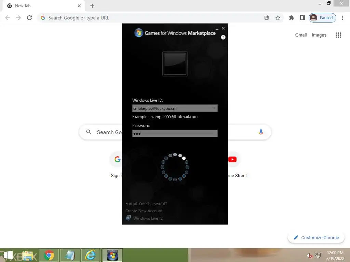Click the muted volume tray icon
Viewport: 350px width, 262px height.
click(309, 256)
